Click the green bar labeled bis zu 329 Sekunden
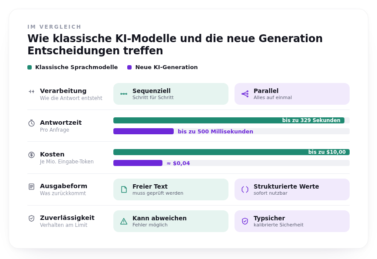Image resolution: width=377 pixels, height=259 pixels. [229, 120]
